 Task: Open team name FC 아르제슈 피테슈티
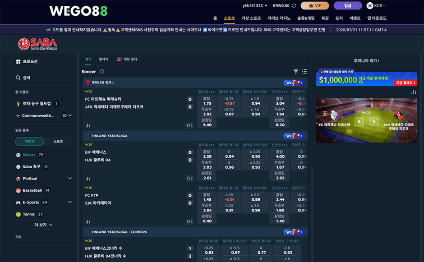pos(103,99)
